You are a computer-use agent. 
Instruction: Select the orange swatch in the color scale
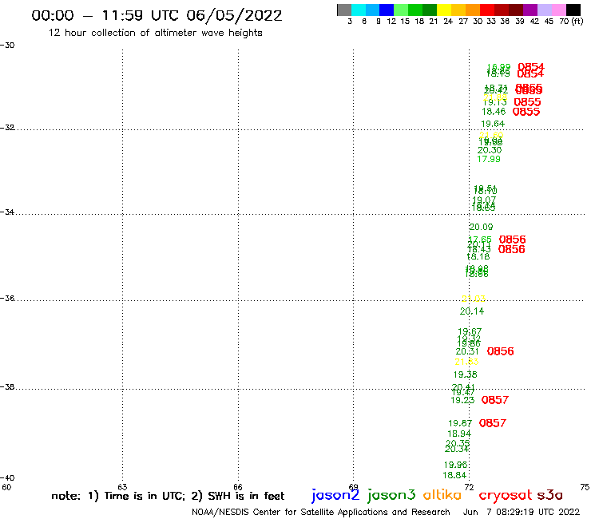coord(473,10)
